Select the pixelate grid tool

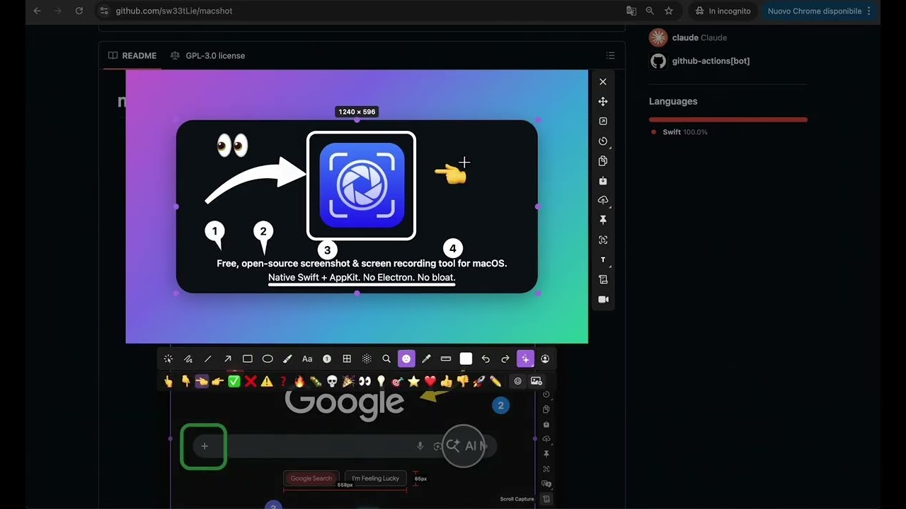click(347, 358)
